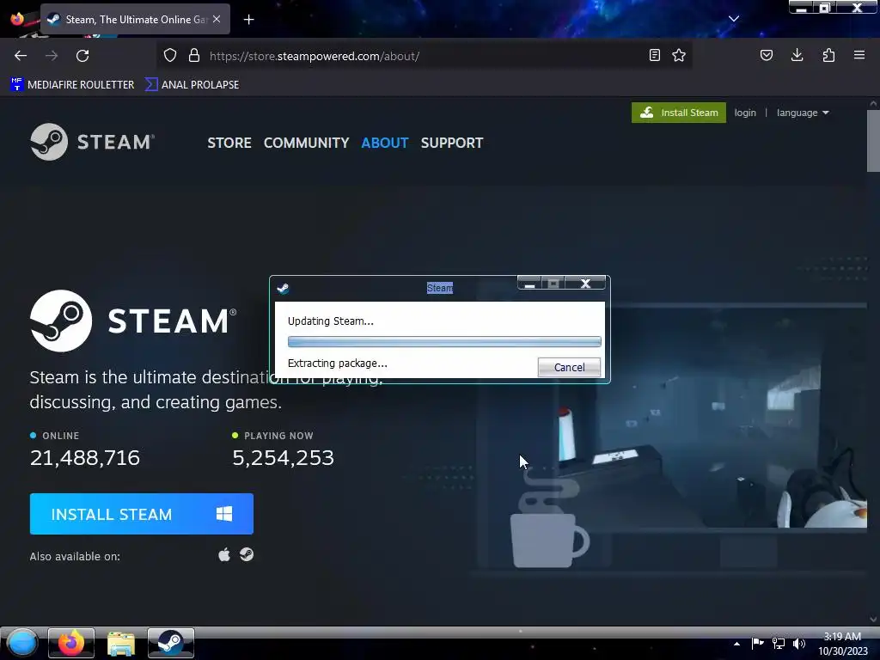Toggle reader view icon in address bar

coord(654,55)
